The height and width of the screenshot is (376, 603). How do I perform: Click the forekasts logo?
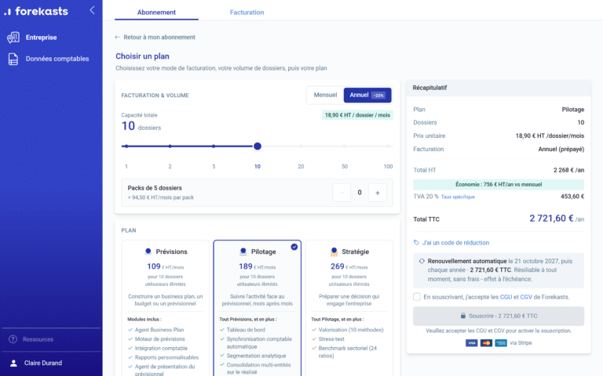(36, 11)
